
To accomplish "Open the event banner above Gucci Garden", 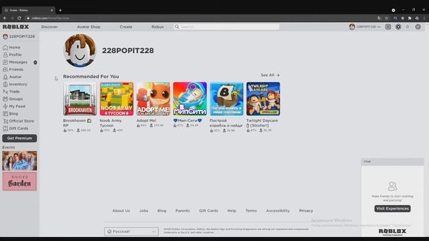I will click(x=19, y=161).
